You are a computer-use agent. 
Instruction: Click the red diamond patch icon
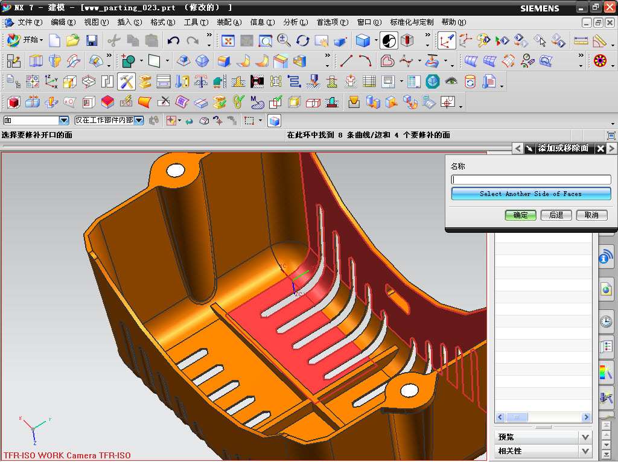click(107, 103)
